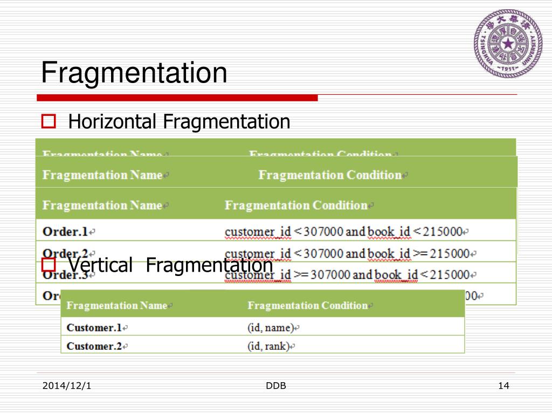Click the "Horizontal Fragmentation" bullet heading
The width and height of the screenshot is (552, 414).
[179, 121]
